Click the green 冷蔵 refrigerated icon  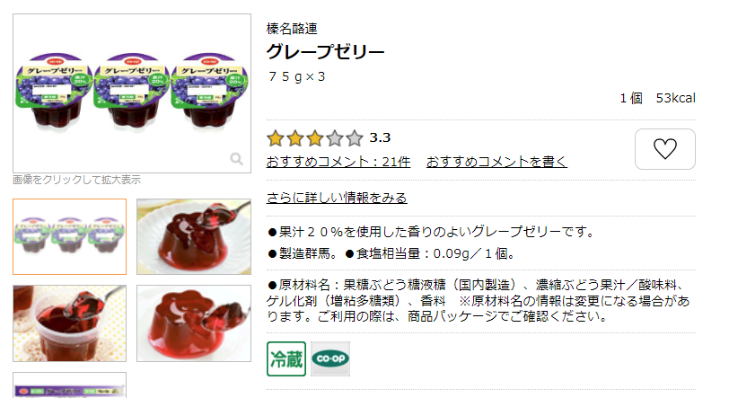(x=286, y=358)
